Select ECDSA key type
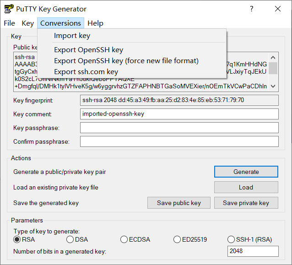 (x=135, y=239)
